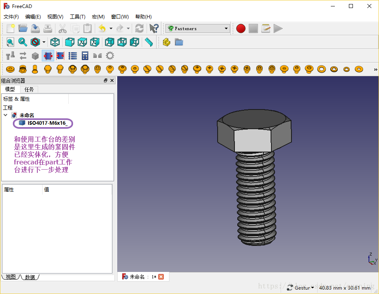This screenshot has height=294, width=379.
Task: Switch to the 任务 tab
Action: [x=29, y=89]
